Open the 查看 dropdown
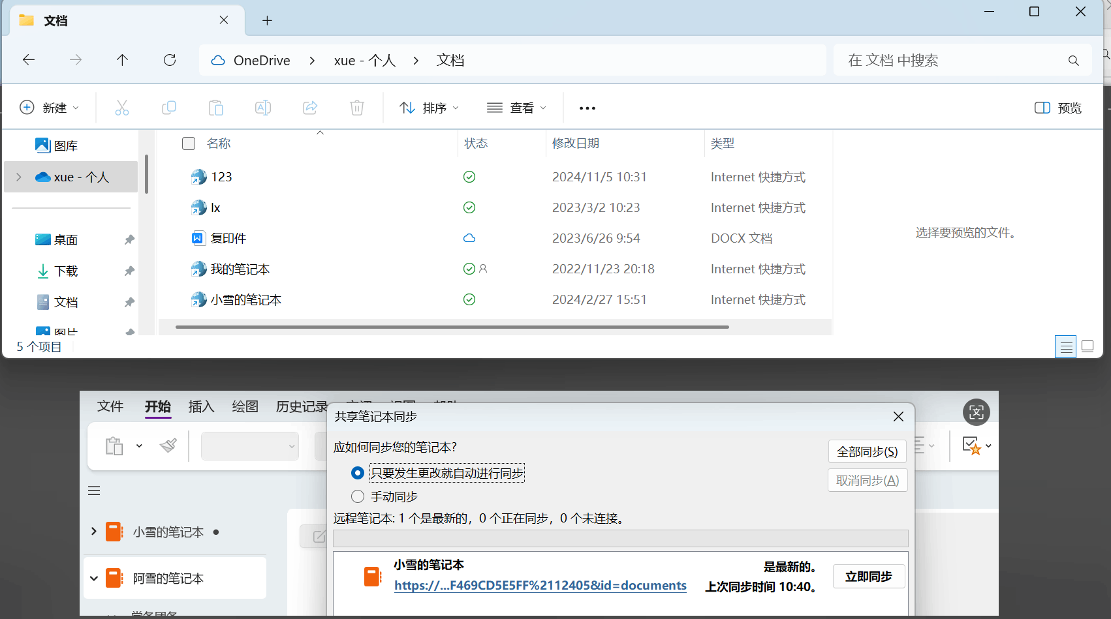 (516, 108)
